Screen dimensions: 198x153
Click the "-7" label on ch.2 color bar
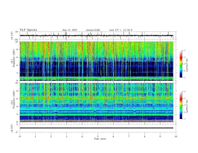click(184, 119)
